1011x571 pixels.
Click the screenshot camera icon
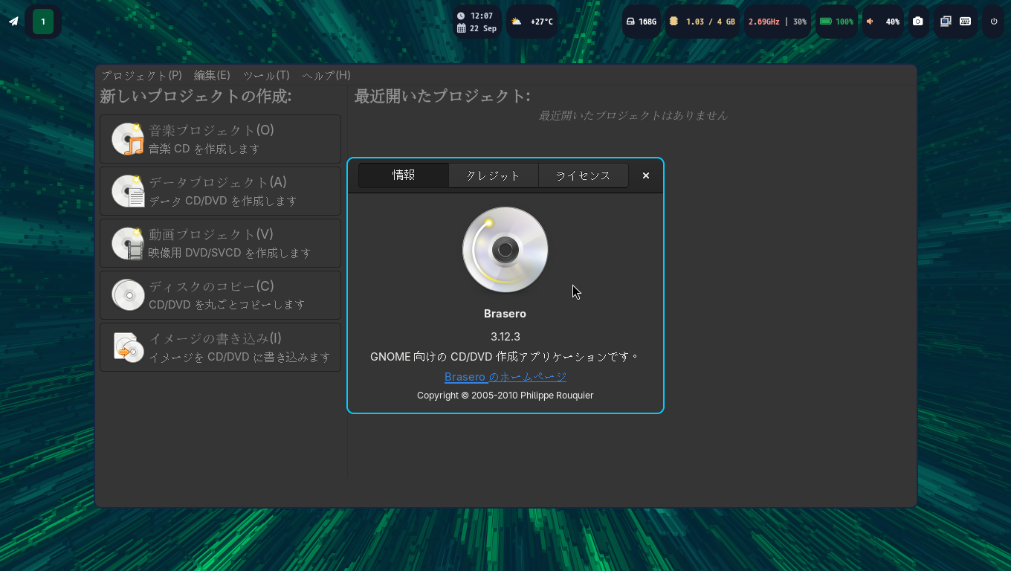pos(918,22)
